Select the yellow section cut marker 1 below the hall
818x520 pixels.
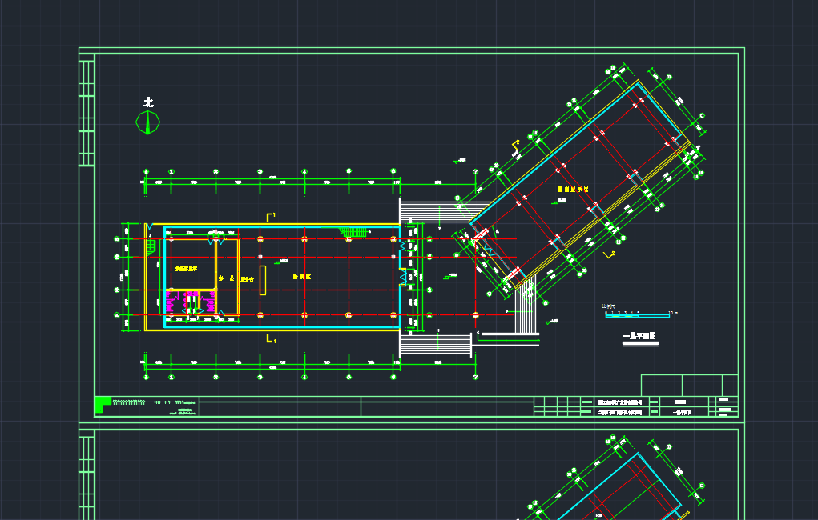coord(272,338)
